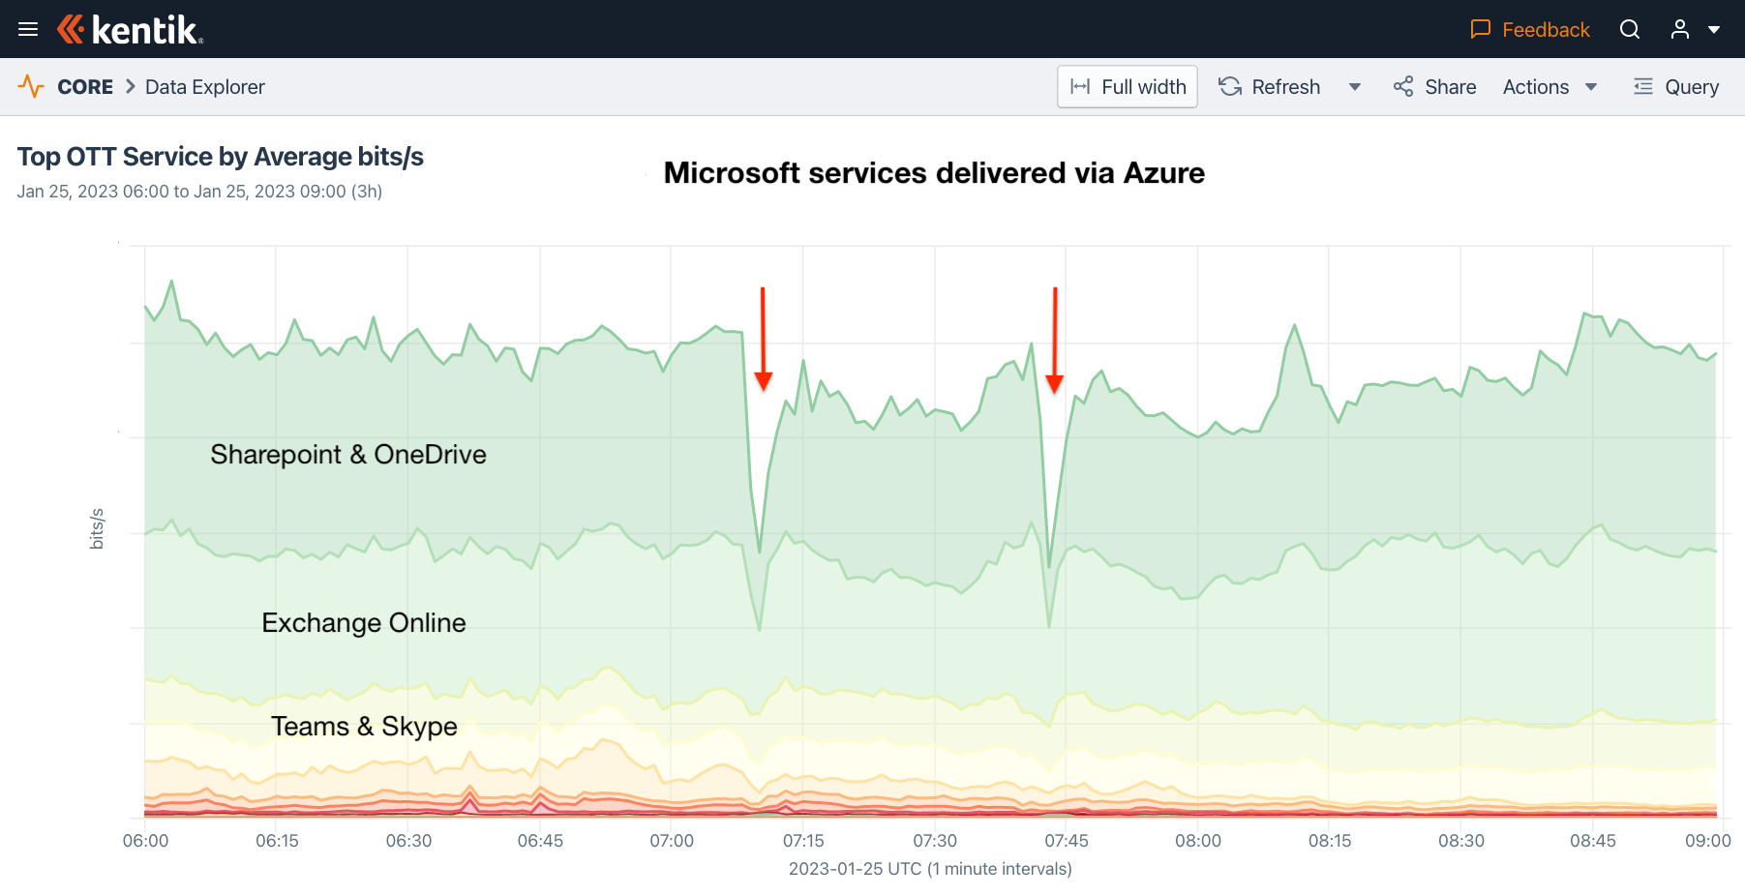Screen dimensions: 1745x896
Task: Open the Query panel
Action: tap(1677, 87)
